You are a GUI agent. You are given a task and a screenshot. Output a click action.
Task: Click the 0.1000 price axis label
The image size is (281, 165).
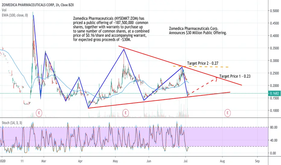coord(274,111)
